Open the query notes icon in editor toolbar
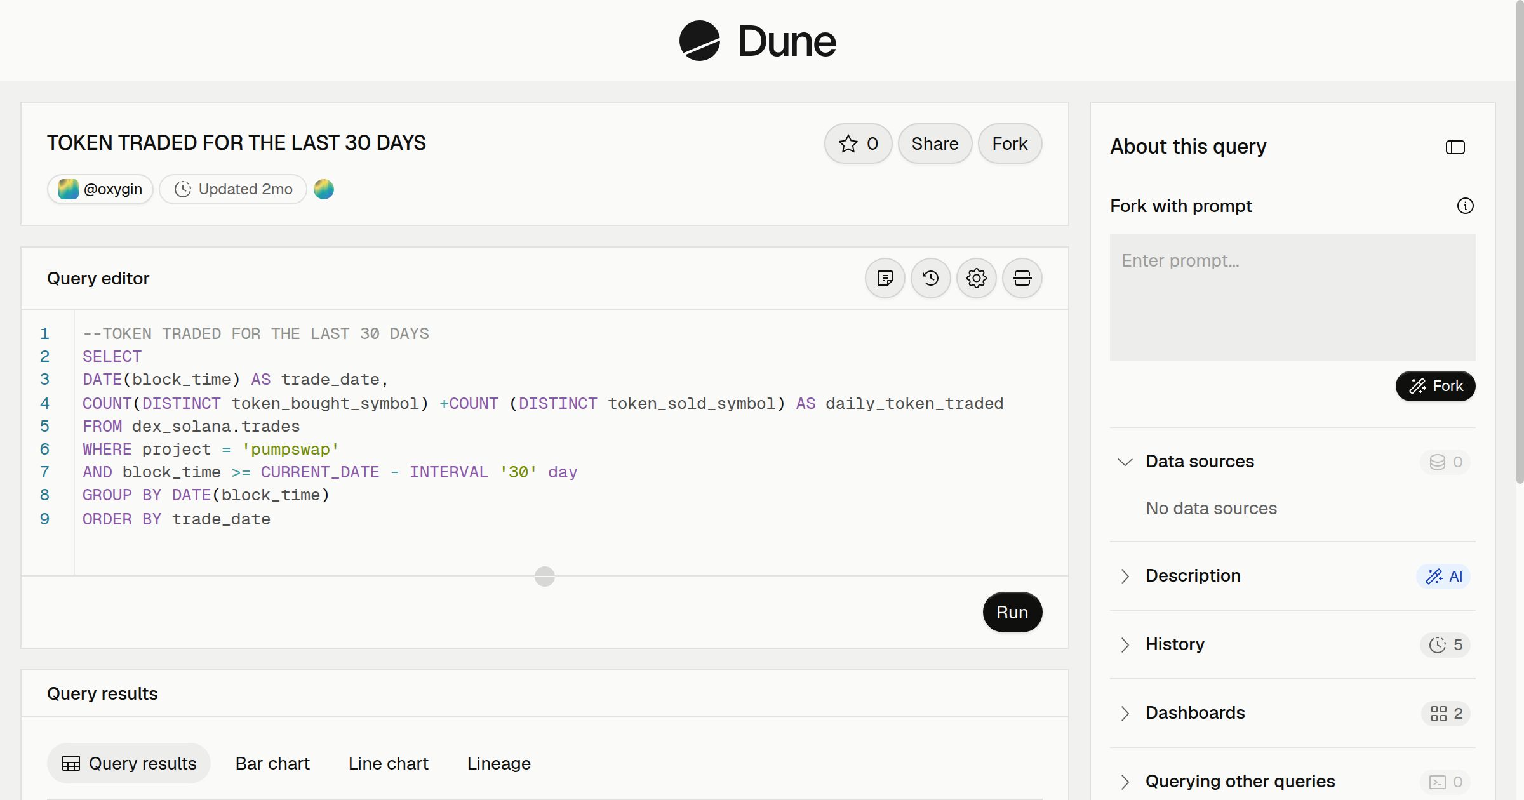This screenshot has width=1524, height=800. 885,278
